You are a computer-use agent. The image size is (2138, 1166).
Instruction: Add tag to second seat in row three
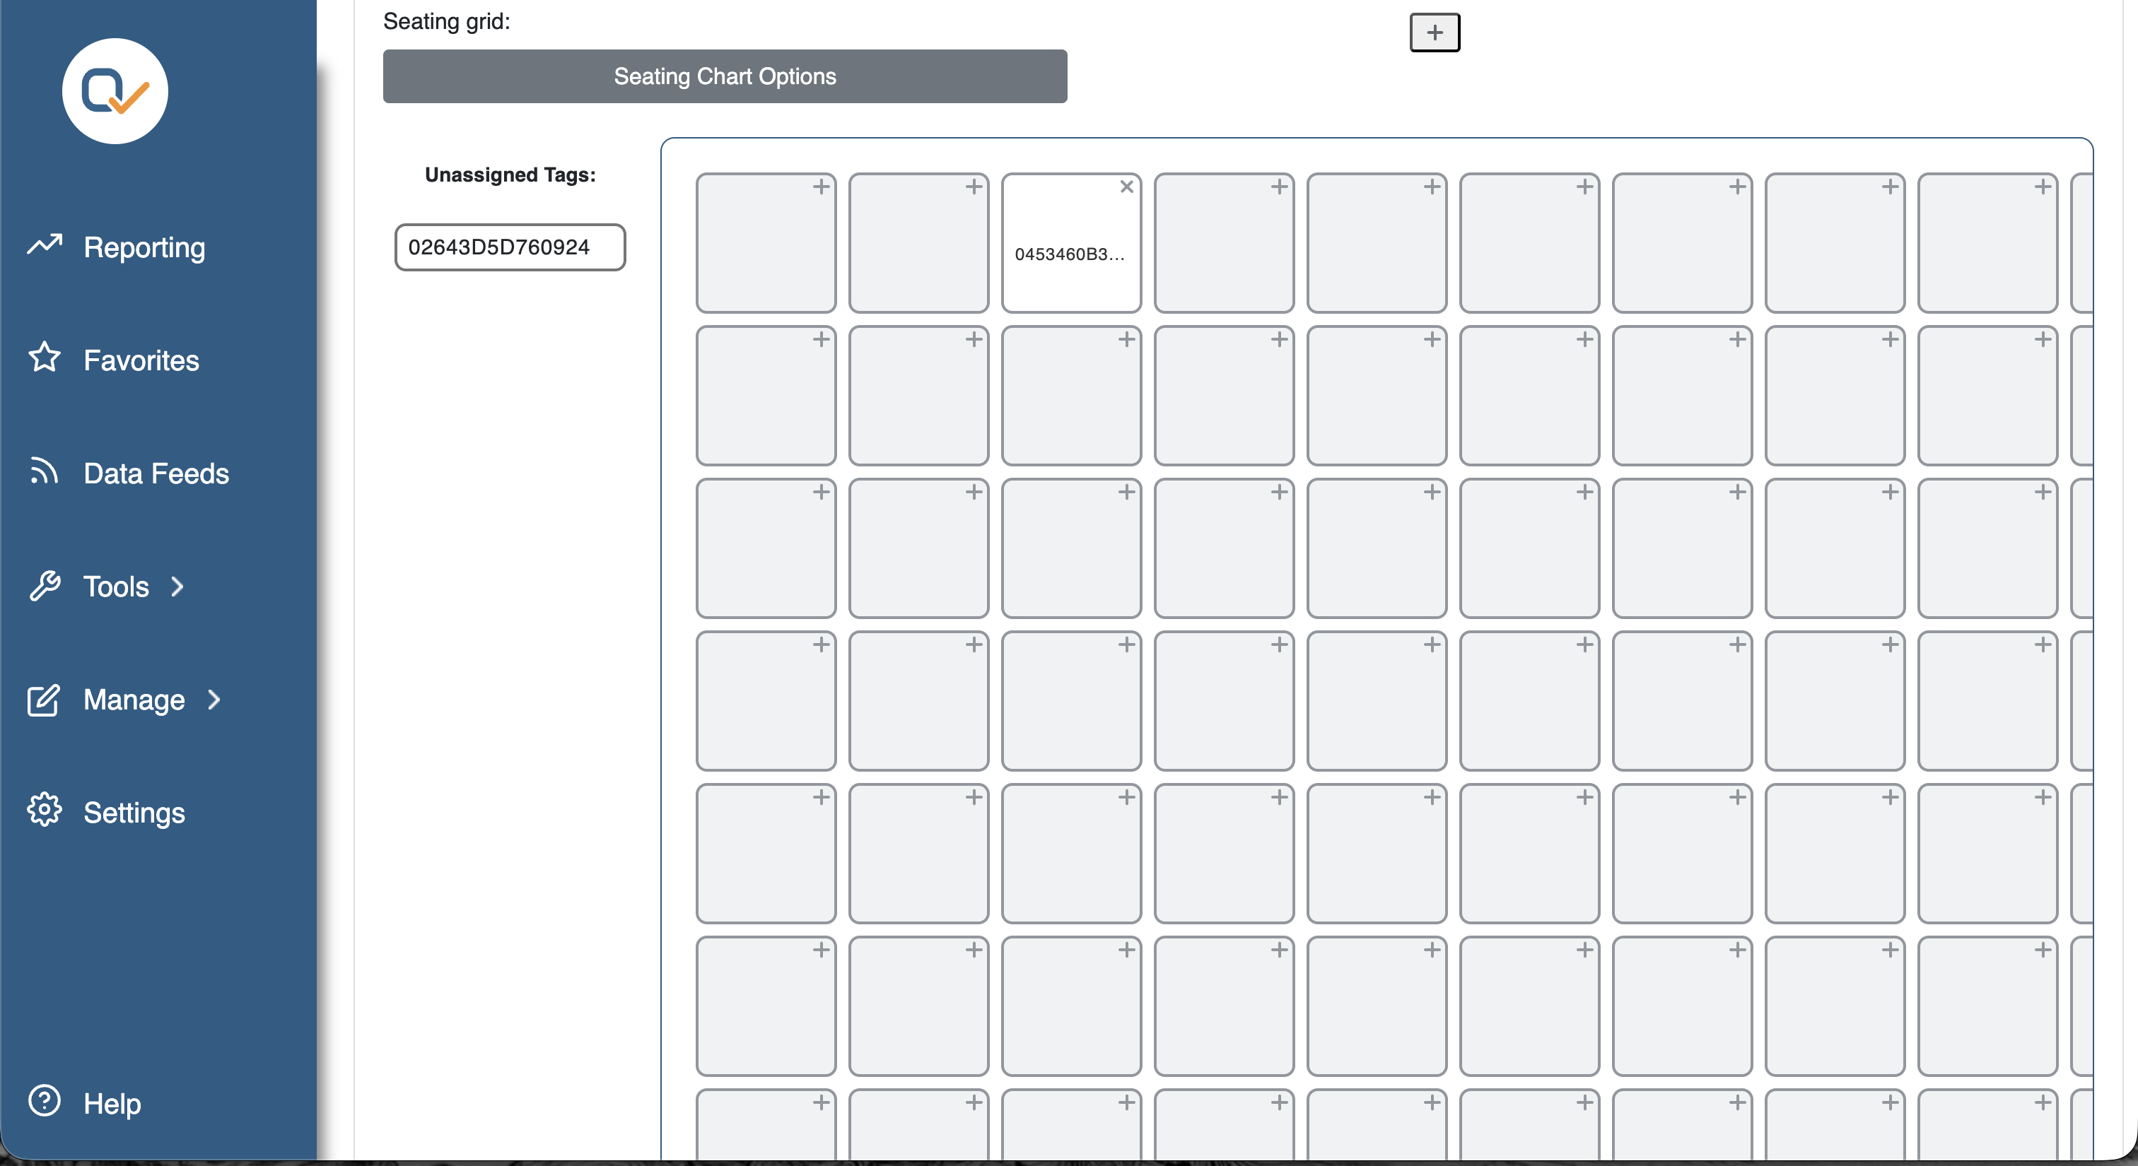[974, 492]
